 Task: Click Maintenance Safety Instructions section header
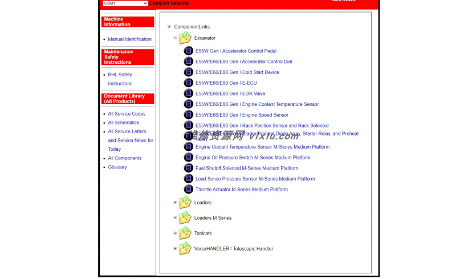(x=128, y=57)
